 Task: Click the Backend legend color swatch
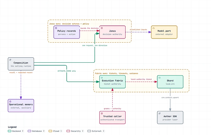point(9,131)
